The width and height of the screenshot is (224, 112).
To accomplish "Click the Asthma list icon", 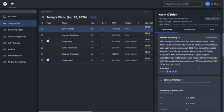I will [x=4, y=49].
